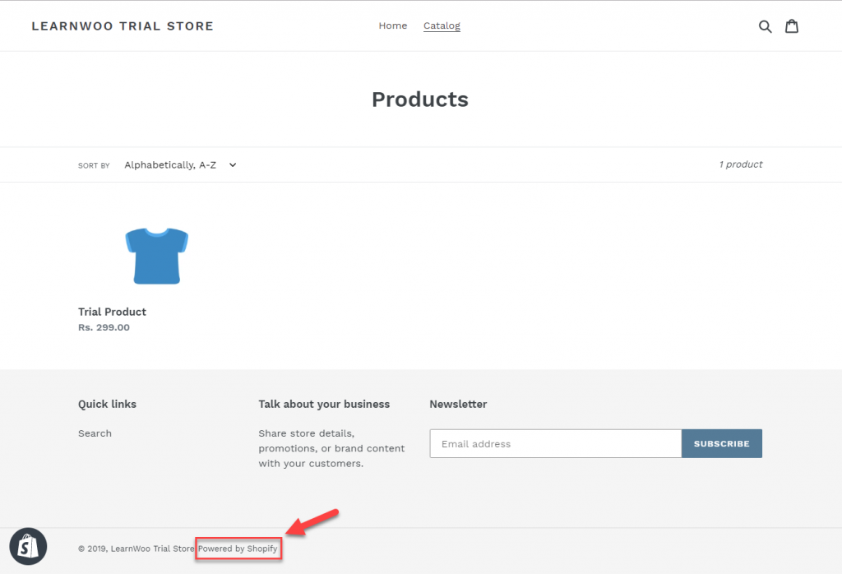Click the footer LearnWoo Trial Store link
Screen dimensions: 842x574
tap(152, 549)
